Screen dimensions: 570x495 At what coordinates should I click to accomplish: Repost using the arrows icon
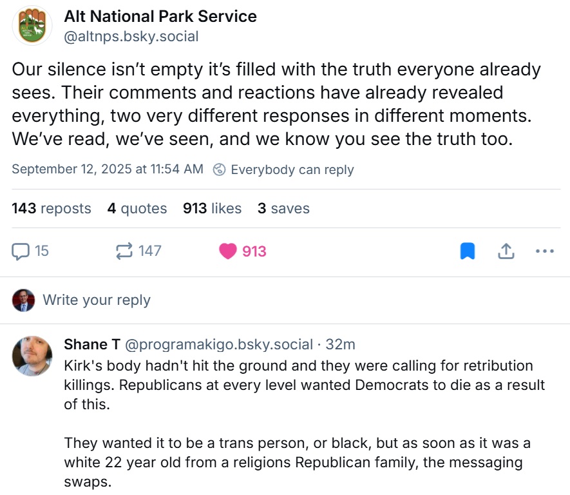(124, 251)
